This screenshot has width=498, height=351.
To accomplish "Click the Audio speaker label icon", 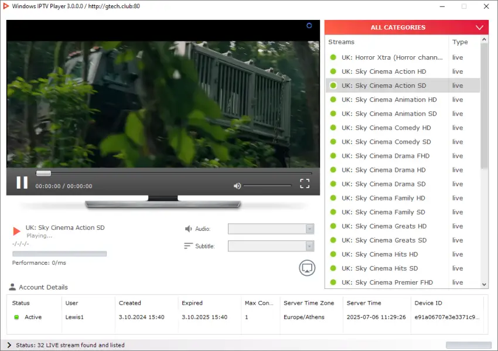I will (x=188, y=229).
